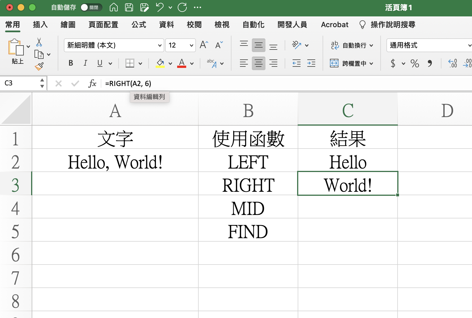Click the orientation text angle icon

click(297, 45)
